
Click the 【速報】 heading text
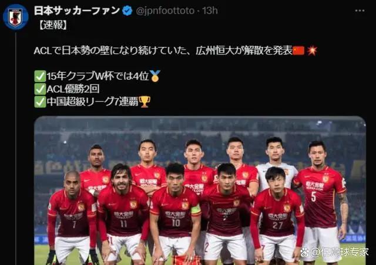(x=53, y=25)
